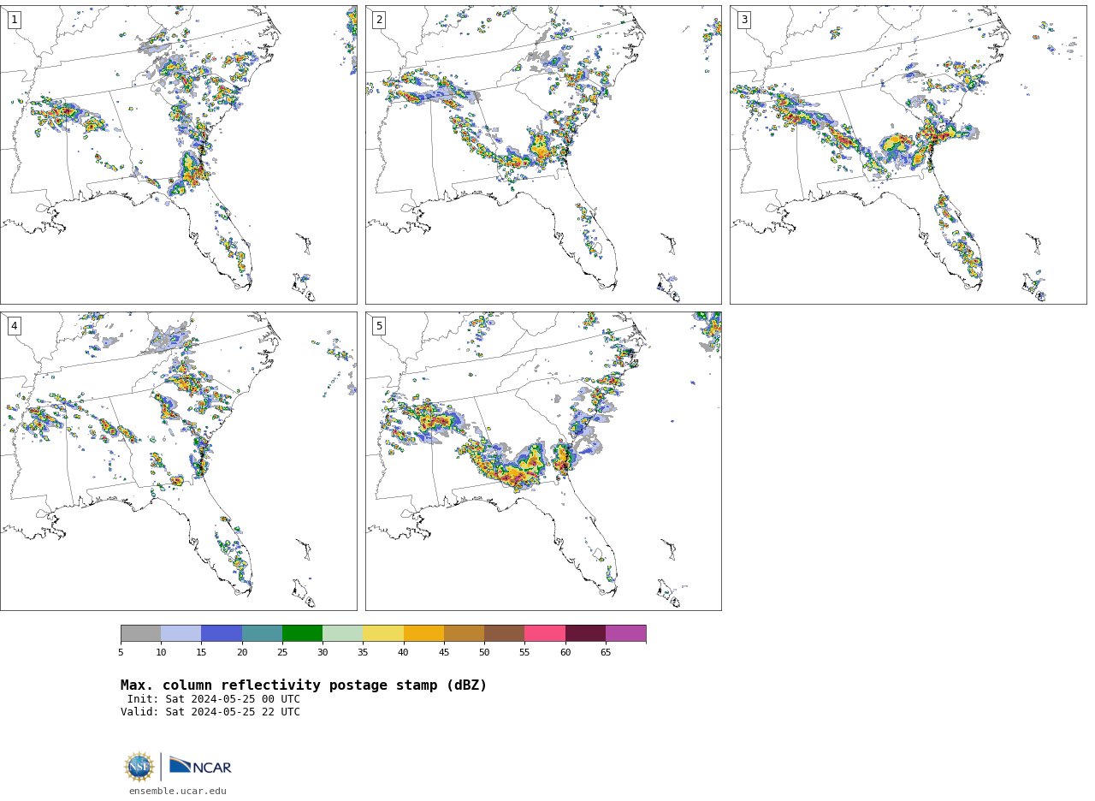Open ensemble member 4 reflectivity map
This screenshot has width=1095, height=801.
pos(178,461)
